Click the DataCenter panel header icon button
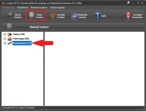 tap(9, 27)
